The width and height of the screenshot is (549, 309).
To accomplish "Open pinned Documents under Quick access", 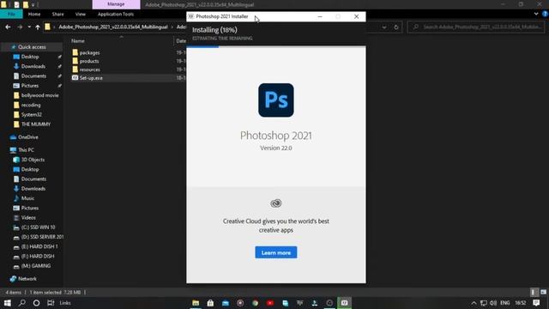I will (33, 76).
